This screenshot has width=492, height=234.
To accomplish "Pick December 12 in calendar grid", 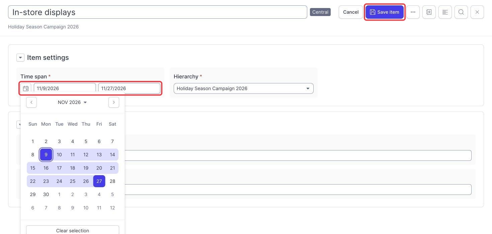I will tap(112, 208).
